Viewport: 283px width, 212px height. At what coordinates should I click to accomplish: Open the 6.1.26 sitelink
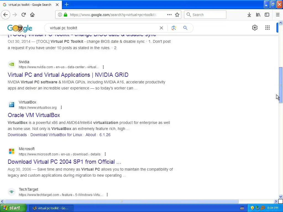[x=105, y=135]
